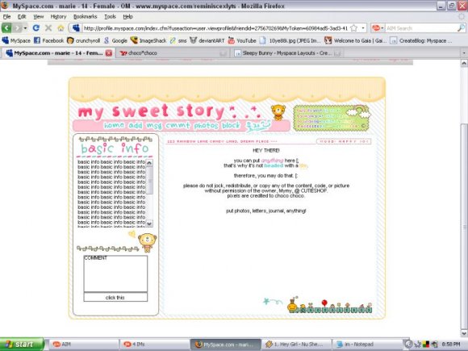Expand the address bar URL dropdown

point(363,28)
